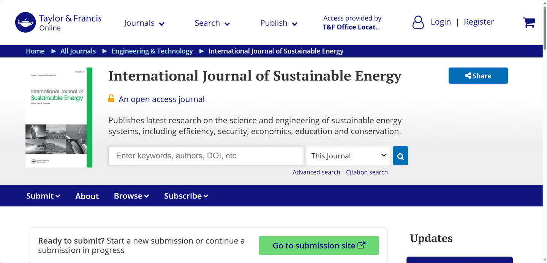The height and width of the screenshot is (263, 547).
Task: Open Advanced search
Action: click(x=316, y=172)
